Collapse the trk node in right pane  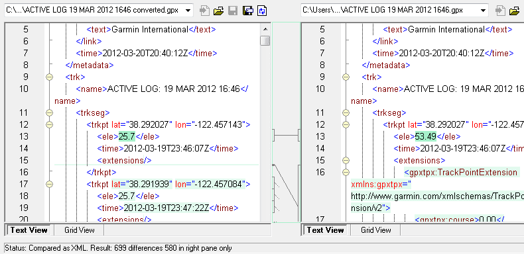(x=346, y=77)
